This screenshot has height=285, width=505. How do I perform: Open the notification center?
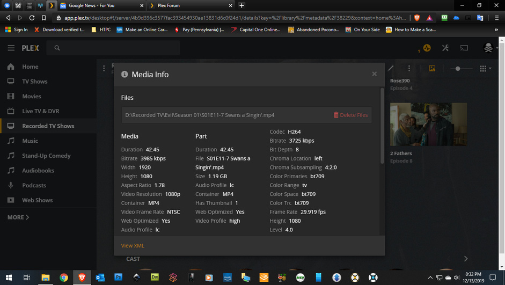(x=493, y=277)
